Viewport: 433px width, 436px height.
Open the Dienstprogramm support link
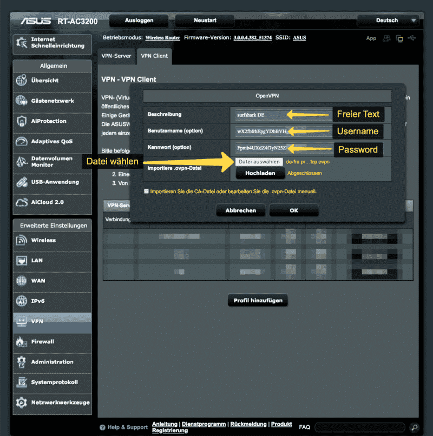[x=204, y=424]
